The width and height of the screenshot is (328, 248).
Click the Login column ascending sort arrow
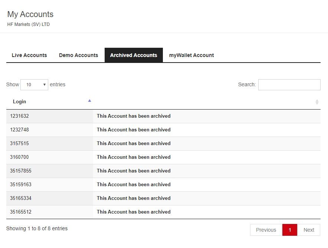[x=89, y=101]
